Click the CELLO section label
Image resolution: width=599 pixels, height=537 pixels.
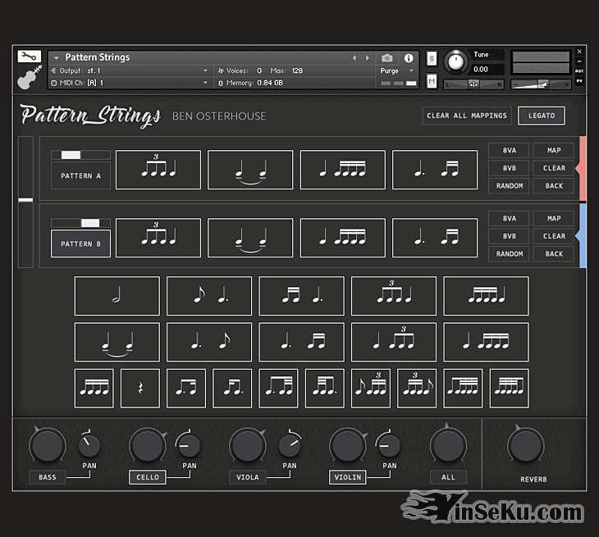(147, 477)
